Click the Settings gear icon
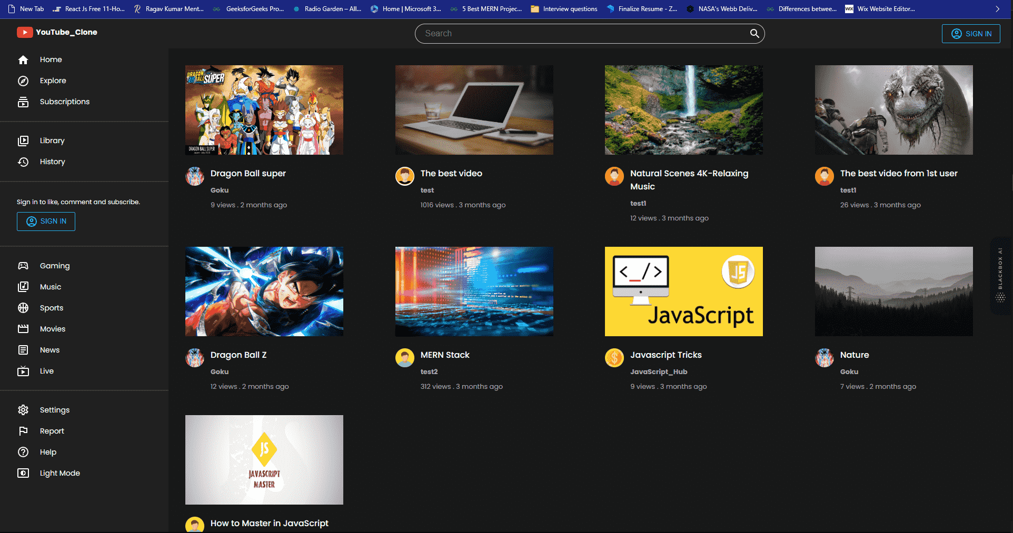 click(23, 410)
